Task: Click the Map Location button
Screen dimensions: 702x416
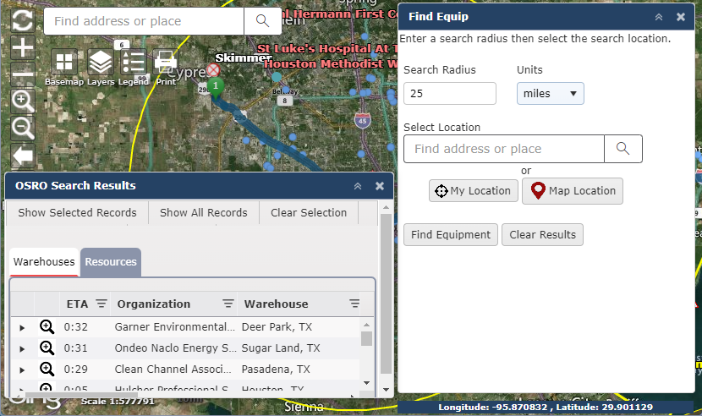Action: [572, 191]
